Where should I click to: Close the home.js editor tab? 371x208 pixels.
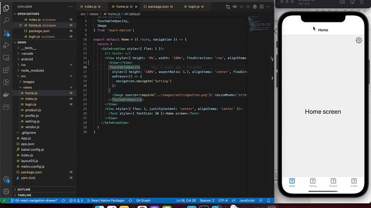pos(136,6)
